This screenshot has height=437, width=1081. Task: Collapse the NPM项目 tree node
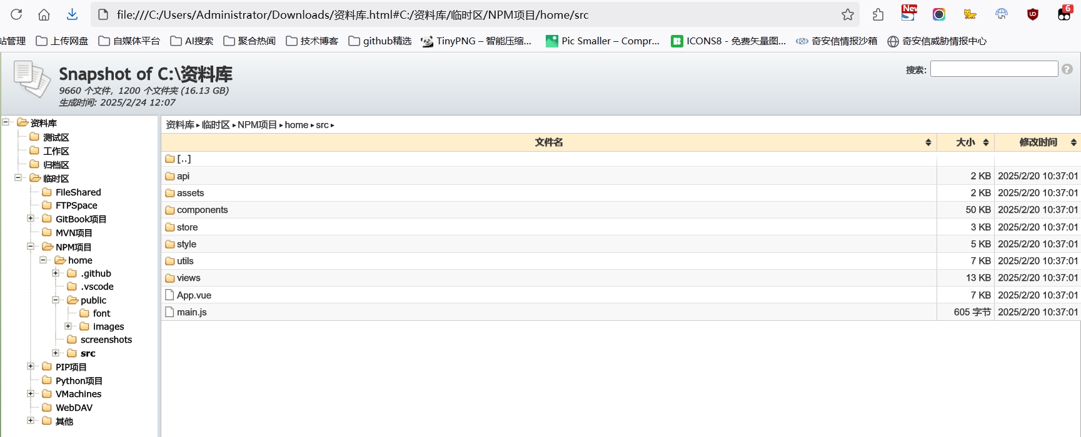click(x=31, y=247)
